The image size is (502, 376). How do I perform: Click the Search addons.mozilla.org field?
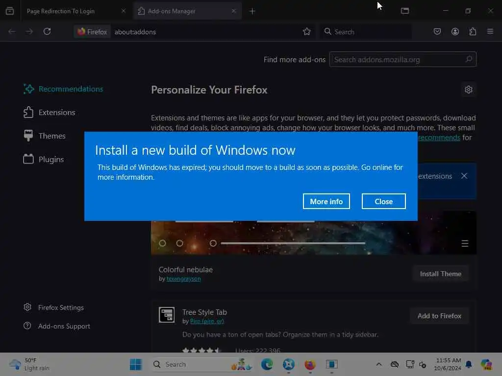pyautogui.click(x=403, y=59)
